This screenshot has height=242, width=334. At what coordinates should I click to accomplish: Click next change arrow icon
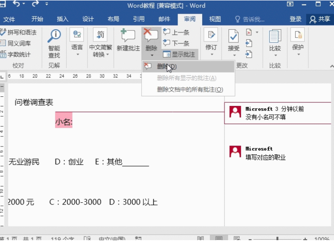(x=249, y=54)
